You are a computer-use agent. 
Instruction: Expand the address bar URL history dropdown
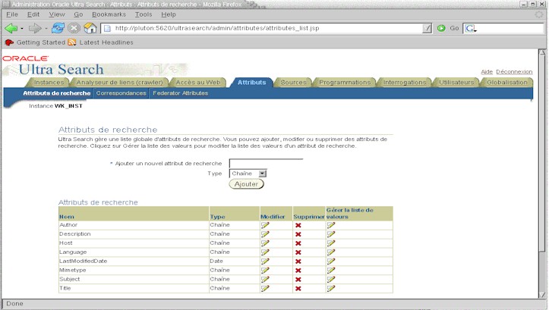pos(427,28)
